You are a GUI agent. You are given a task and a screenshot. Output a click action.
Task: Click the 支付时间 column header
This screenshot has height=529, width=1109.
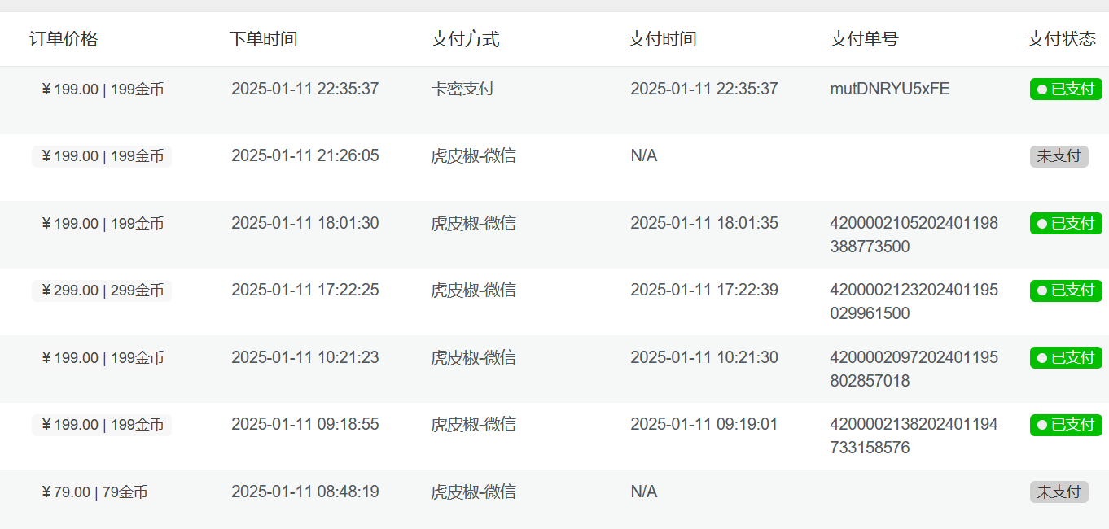tap(662, 39)
